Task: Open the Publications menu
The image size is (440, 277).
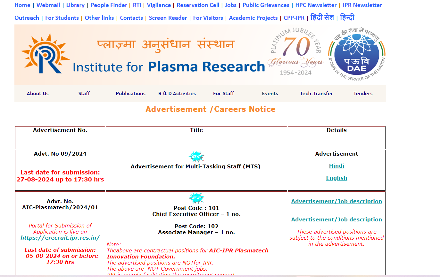Action: [131, 94]
